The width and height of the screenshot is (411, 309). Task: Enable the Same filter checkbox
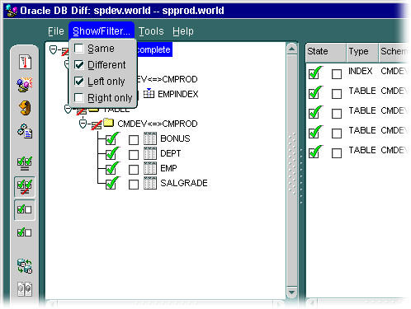79,49
